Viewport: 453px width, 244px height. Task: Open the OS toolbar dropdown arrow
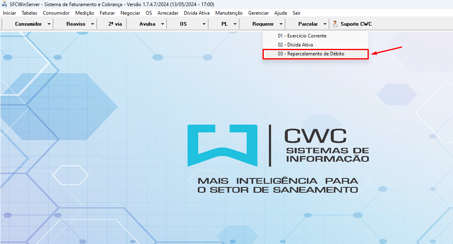pyautogui.click(x=204, y=24)
